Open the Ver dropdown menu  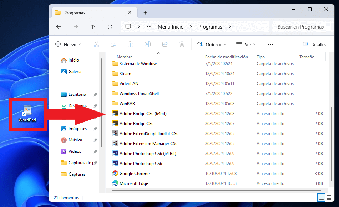[x=246, y=44]
